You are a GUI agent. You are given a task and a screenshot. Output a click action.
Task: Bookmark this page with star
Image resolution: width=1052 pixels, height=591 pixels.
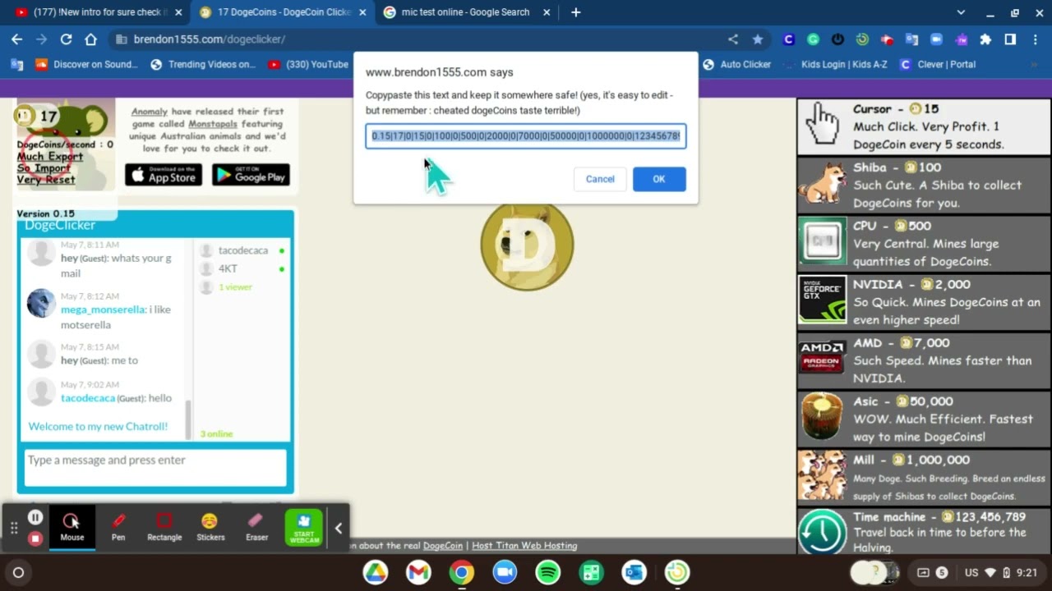[x=758, y=39]
